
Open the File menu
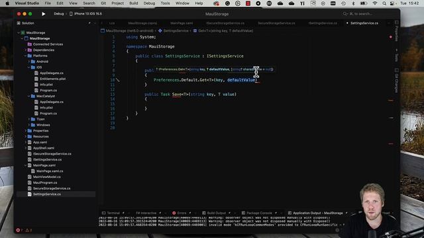(x=48, y=3)
